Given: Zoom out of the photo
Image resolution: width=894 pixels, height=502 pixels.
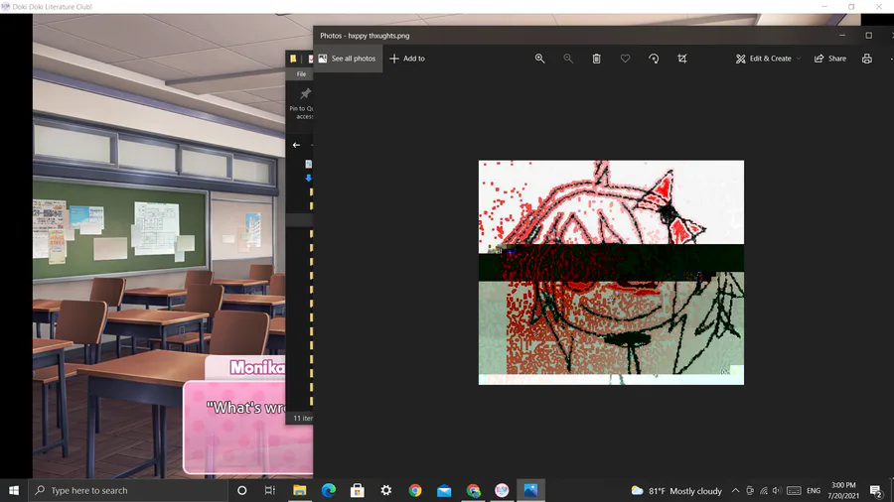Looking at the screenshot, I should [568, 59].
